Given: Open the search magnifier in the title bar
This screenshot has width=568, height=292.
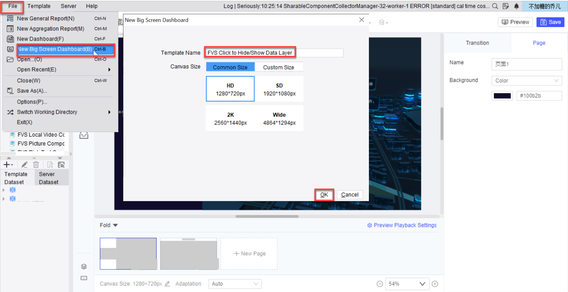Looking at the screenshot, I should (x=495, y=6).
